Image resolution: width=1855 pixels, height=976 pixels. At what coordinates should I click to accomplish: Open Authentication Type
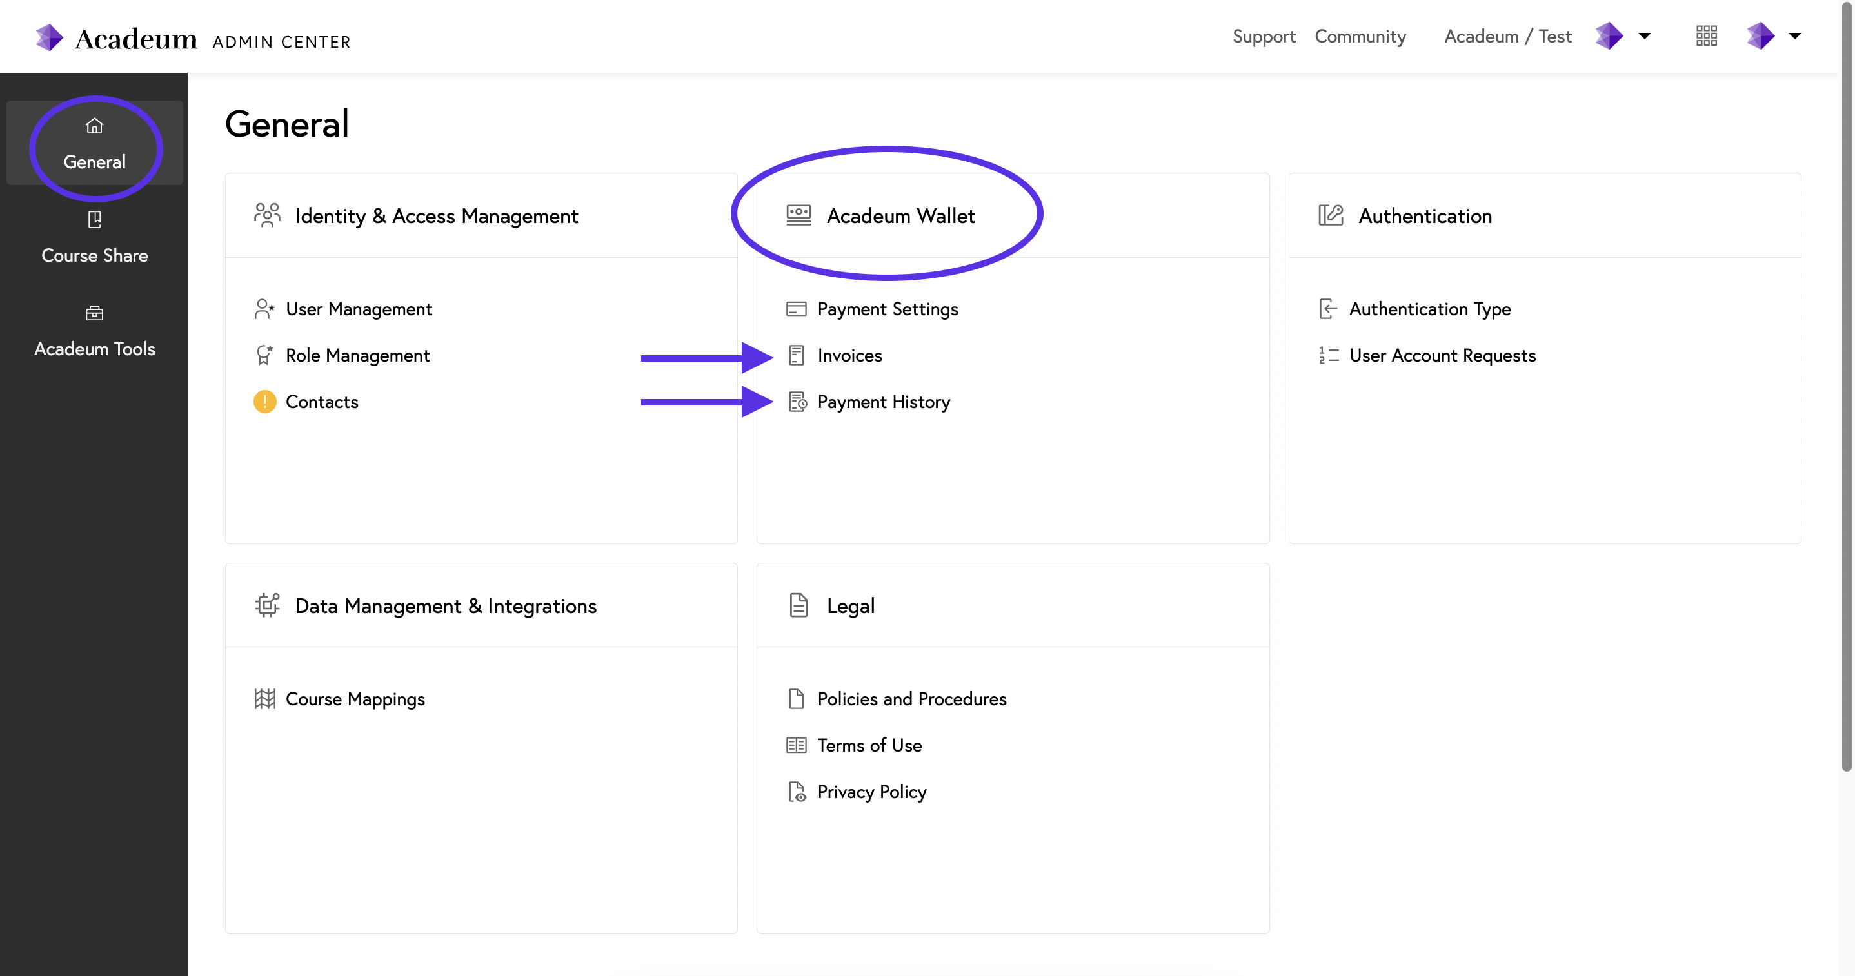tap(1429, 309)
